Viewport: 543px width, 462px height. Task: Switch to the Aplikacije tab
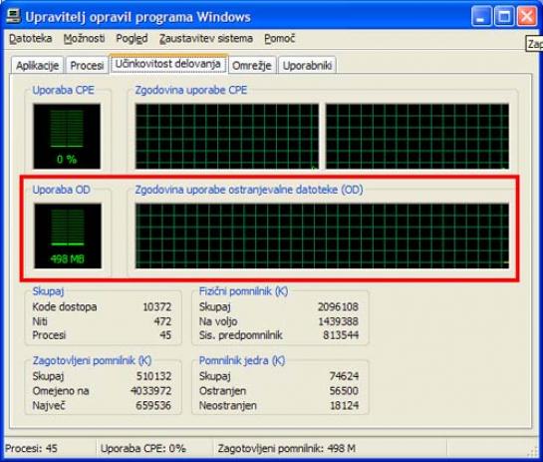(x=38, y=65)
